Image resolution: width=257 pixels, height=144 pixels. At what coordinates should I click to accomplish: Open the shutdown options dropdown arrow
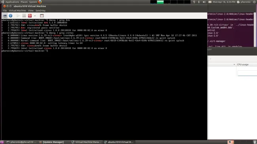35,16
